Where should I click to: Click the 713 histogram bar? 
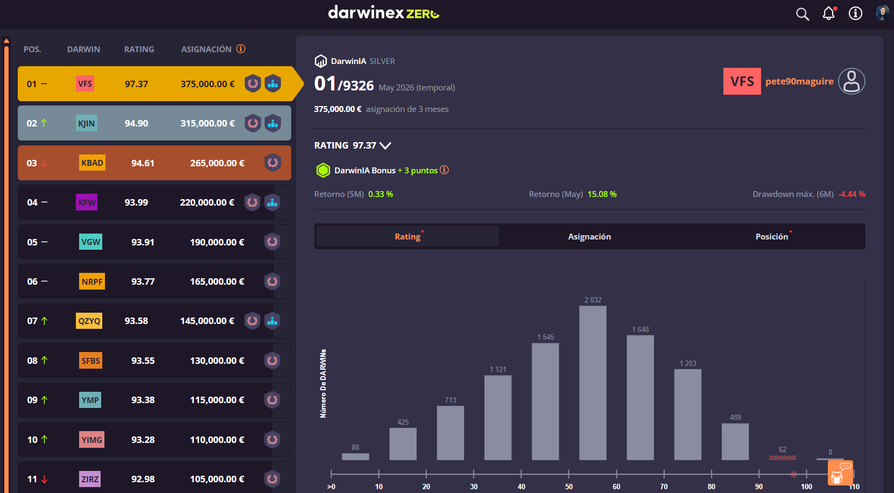click(x=450, y=433)
